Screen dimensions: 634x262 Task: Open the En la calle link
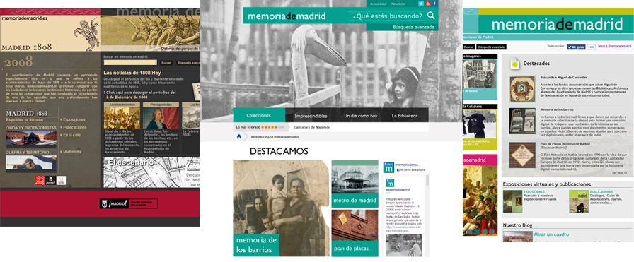(71, 135)
